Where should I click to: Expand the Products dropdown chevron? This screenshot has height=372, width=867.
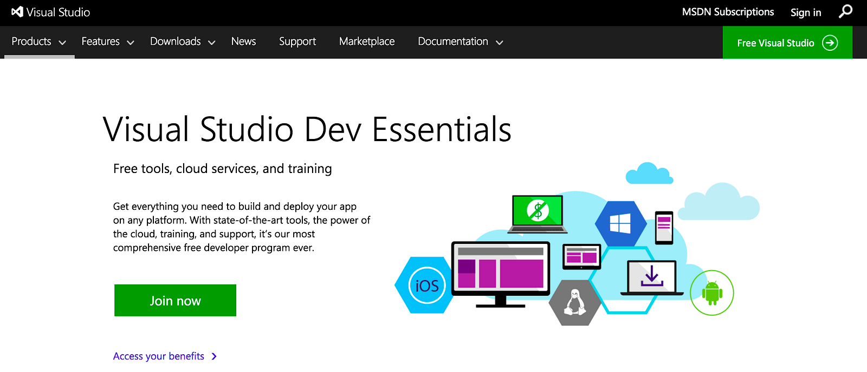pyautogui.click(x=62, y=42)
